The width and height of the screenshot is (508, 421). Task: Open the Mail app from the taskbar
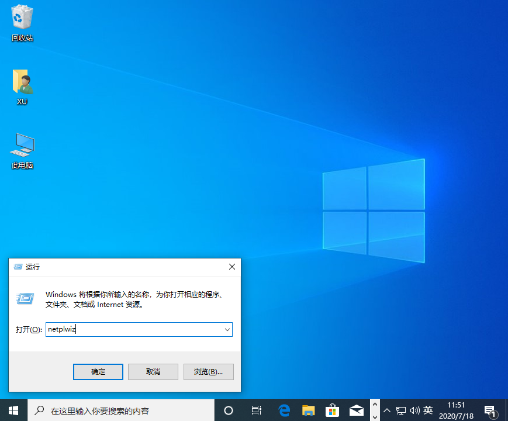(357, 410)
